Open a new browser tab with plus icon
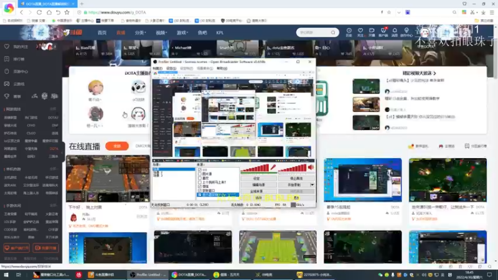Screen dimensions: 498x280 pyautogui.click(x=82, y=4)
